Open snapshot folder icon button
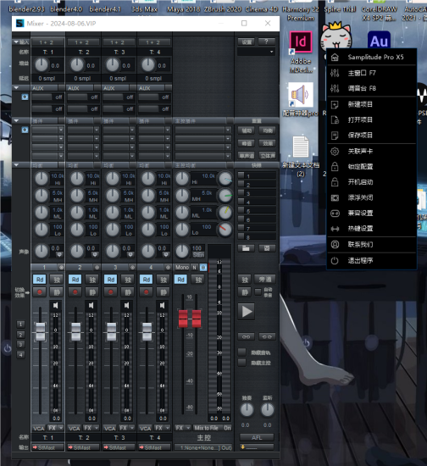The width and height of the screenshot is (427, 466). pos(246,248)
